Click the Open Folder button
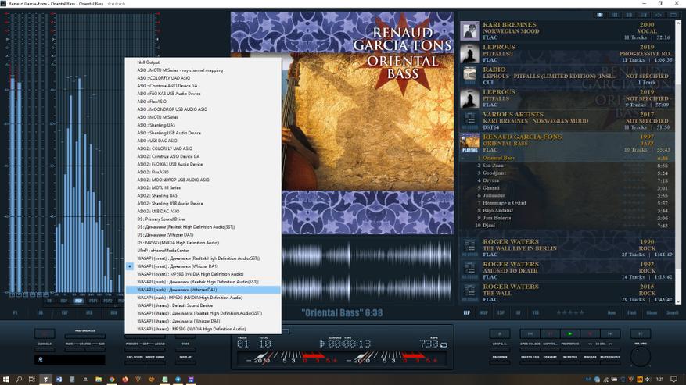 coord(530,350)
